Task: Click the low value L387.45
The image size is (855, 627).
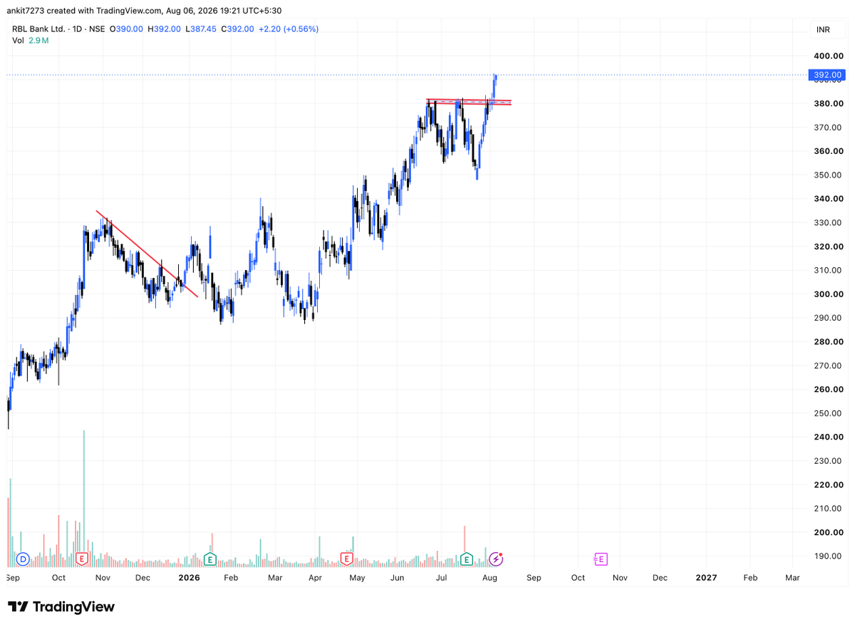Action: pyautogui.click(x=202, y=28)
